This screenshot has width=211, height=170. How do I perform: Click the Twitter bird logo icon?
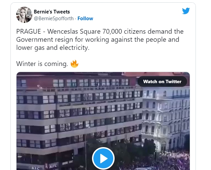tap(186, 11)
